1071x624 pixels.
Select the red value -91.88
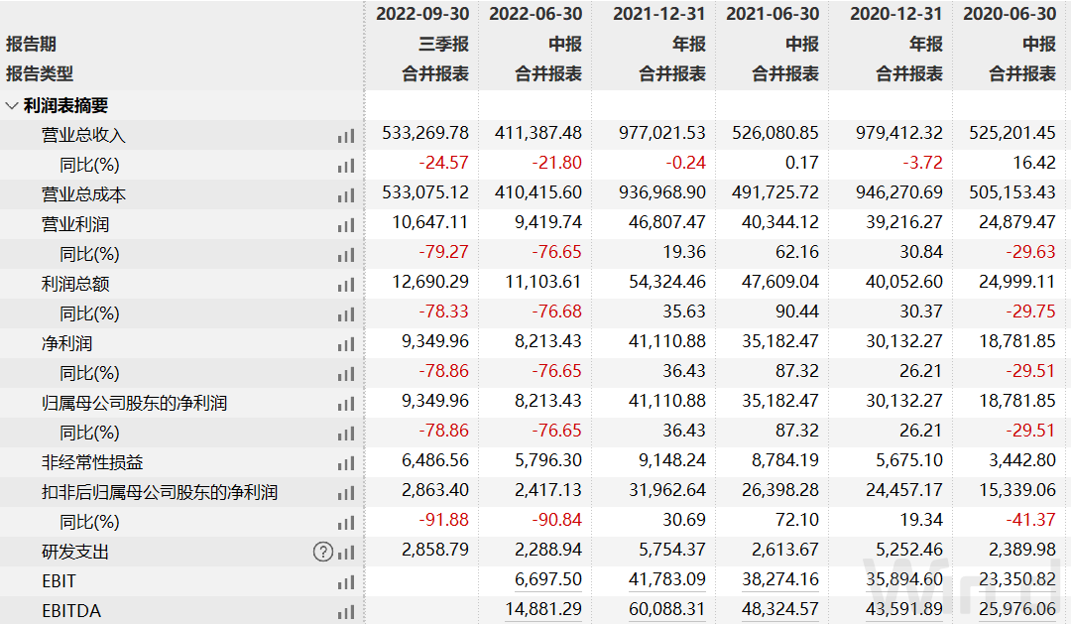444,520
